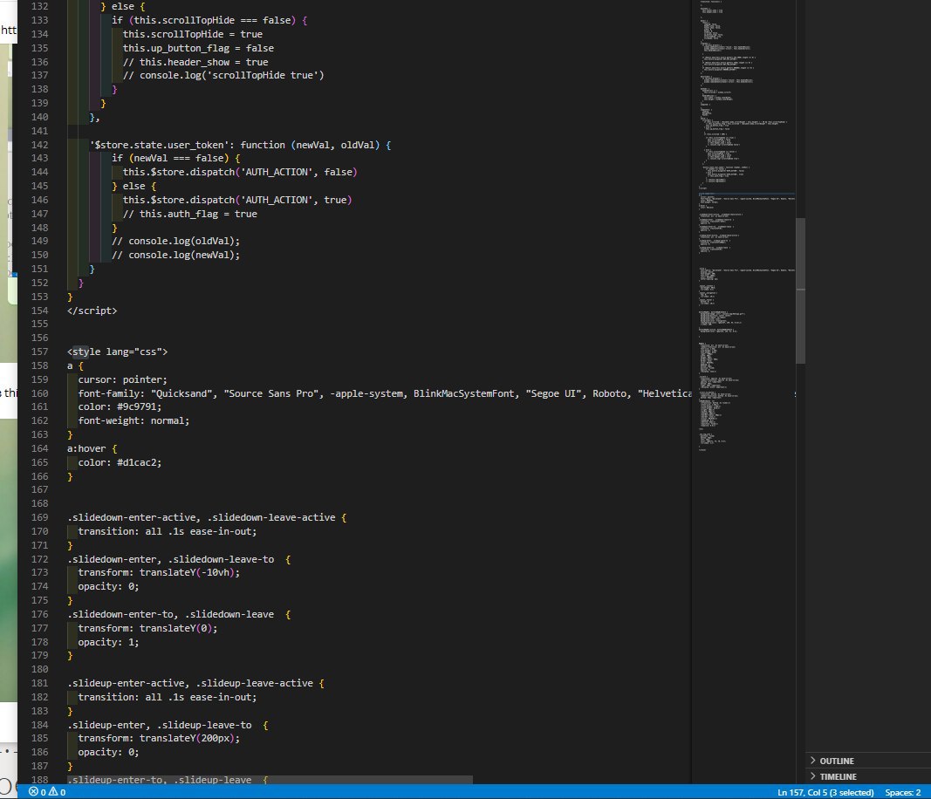This screenshot has width=931, height=799.
Task: Click the dispatch('AUTH_ACTION', true) line
Action: pos(237,200)
